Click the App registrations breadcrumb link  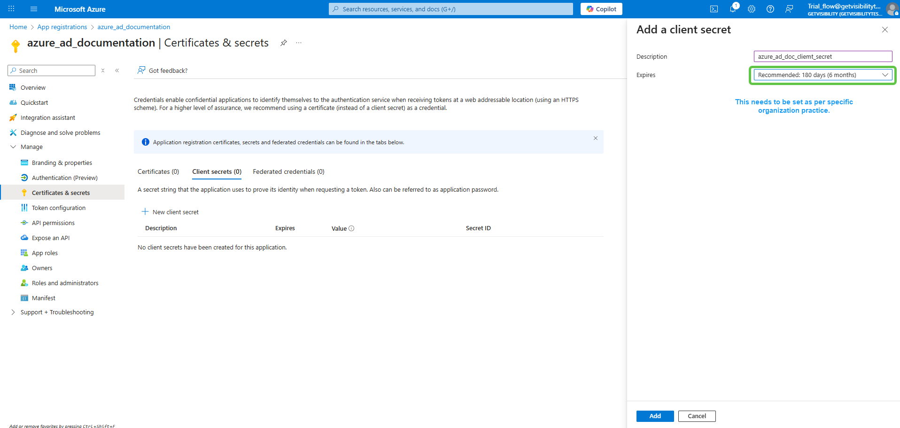62,27
